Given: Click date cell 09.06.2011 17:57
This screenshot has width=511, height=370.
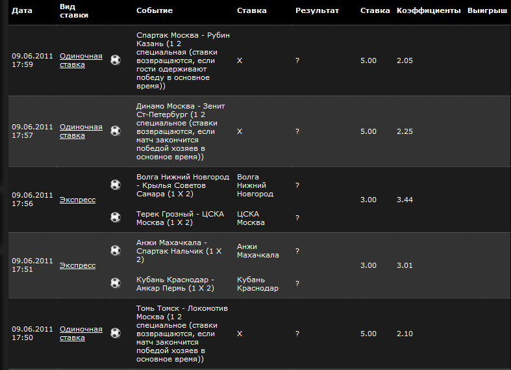Looking at the screenshot, I should point(32,131).
